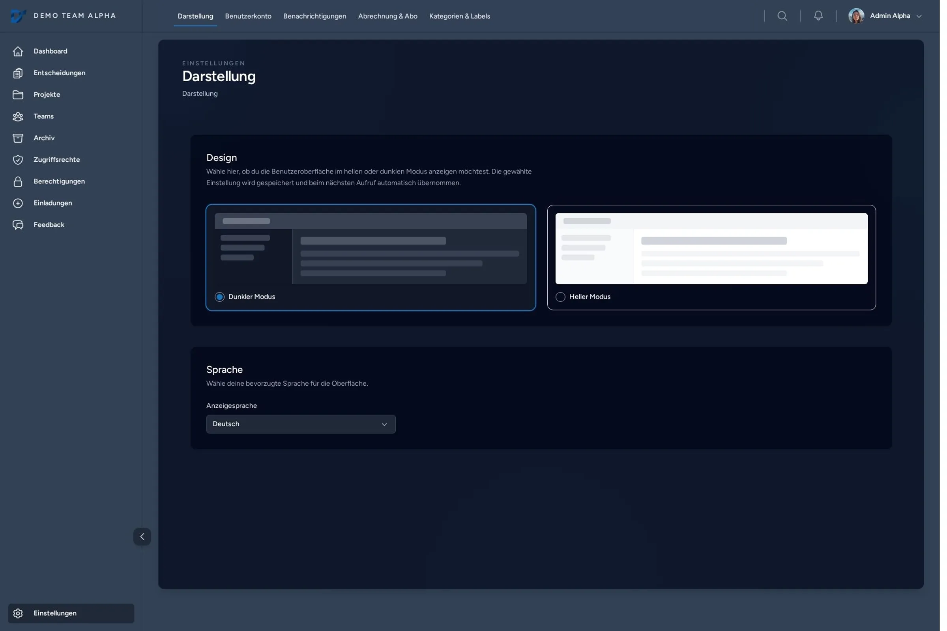Open Feedback in the sidebar
Image resolution: width=947 pixels, height=631 pixels.
49,225
